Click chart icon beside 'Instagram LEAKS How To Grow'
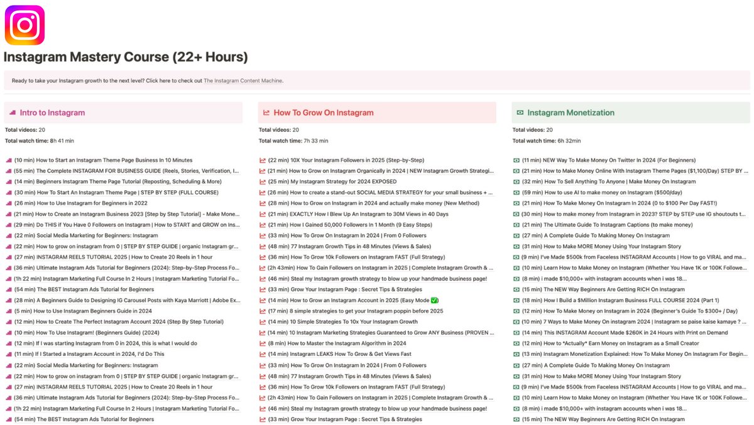The image size is (754, 425). 262,355
